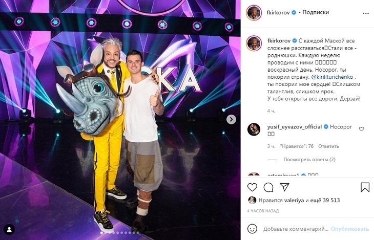The width and height of the screenshot is (374, 240).
Task: Toggle Подписки following status
Action: [316, 12]
